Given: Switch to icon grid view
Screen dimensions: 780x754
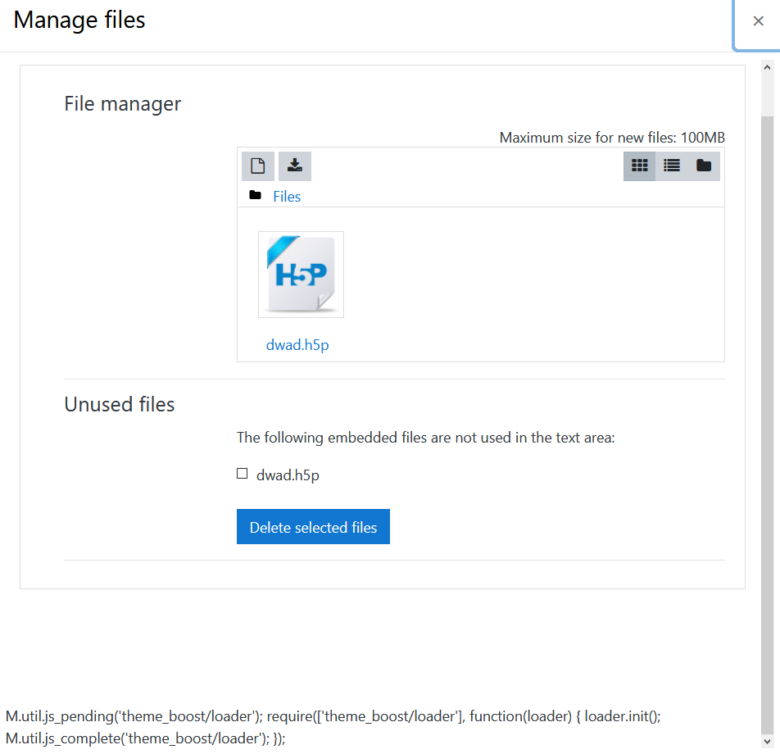Looking at the screenshot, I should [639, 166].
